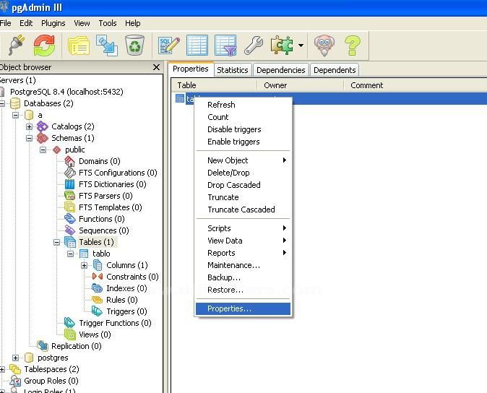487x393 pixels.
Task: Collapse the public schema node
Action: tap(43, 150)
